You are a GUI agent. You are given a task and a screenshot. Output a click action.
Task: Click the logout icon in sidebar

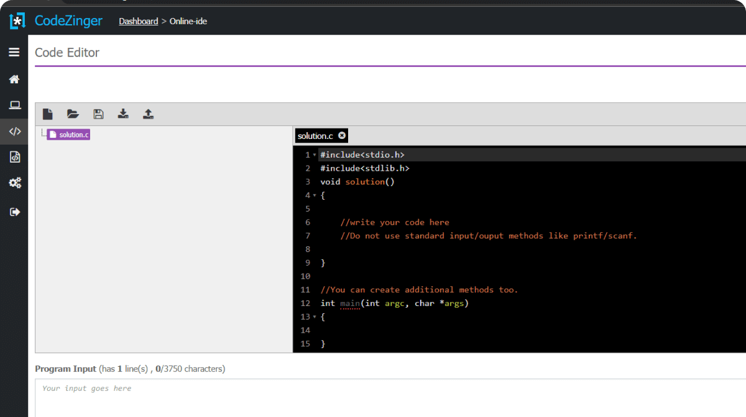pyautogui.click(x=14, y=212)
